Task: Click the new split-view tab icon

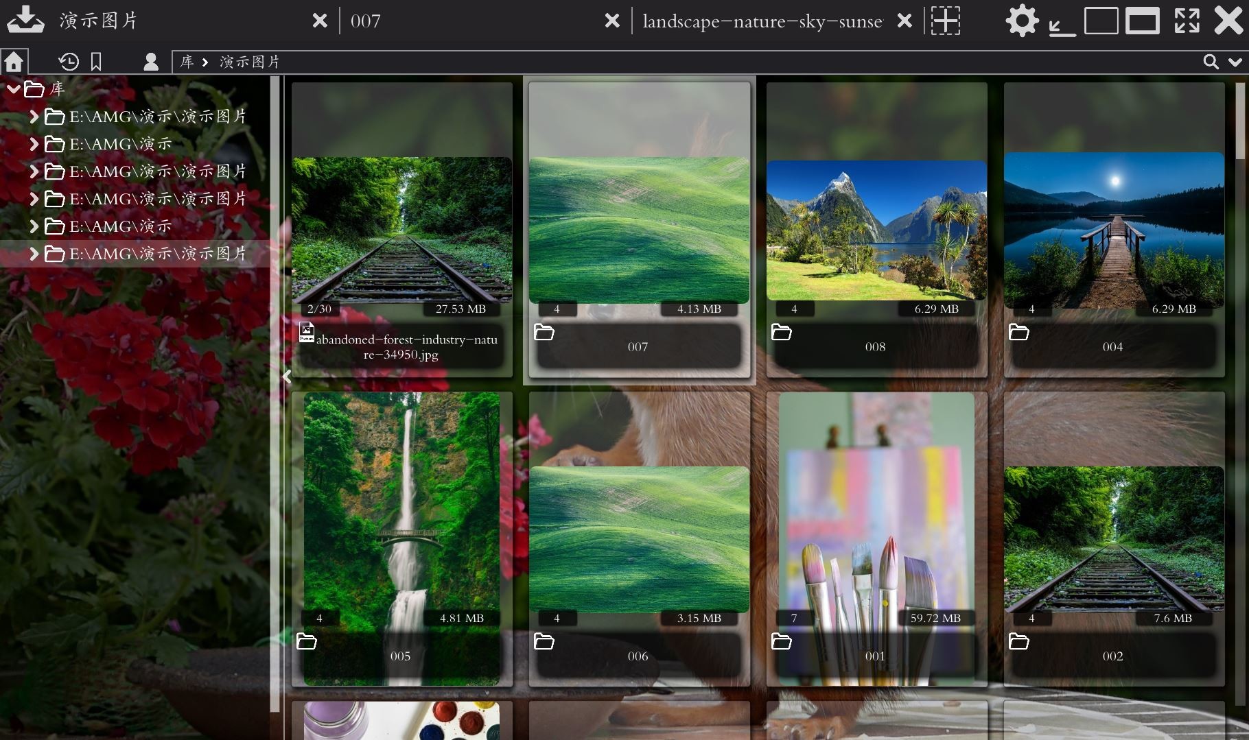Action: (945, 21)
